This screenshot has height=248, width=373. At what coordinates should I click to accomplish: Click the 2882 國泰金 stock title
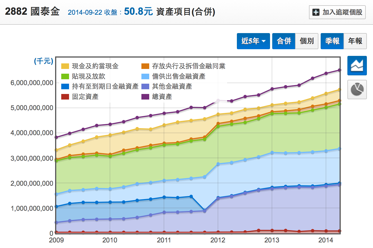click(x=32, y=12)
